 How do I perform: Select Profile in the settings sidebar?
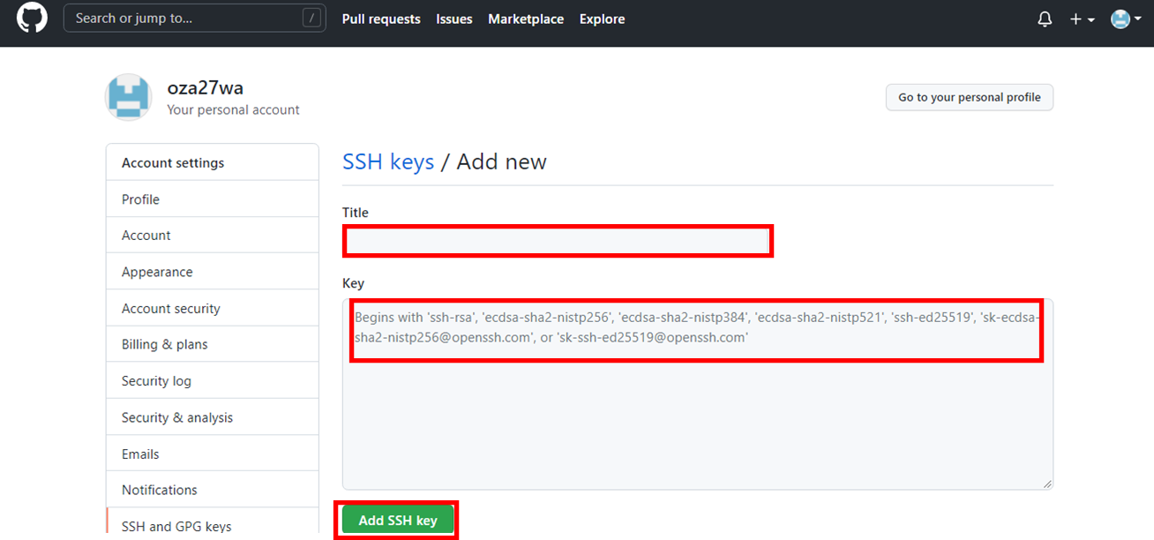pyautogui.click(x=140, y=199)
